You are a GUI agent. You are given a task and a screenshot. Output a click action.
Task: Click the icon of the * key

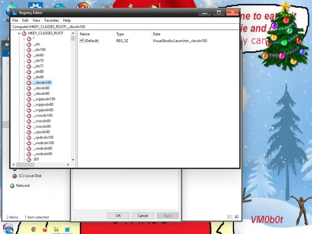tap(29, 39)
